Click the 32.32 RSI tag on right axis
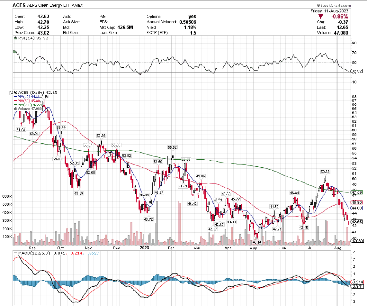367x306 pixels. click(357, 71)
